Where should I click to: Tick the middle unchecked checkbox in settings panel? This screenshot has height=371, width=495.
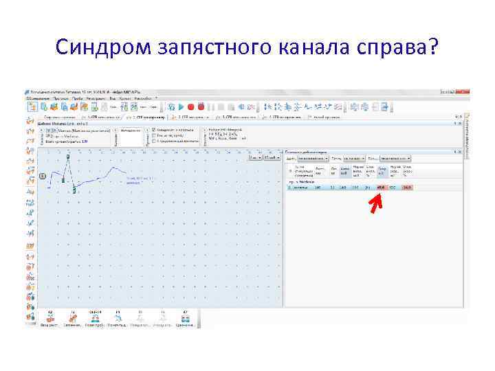tap(154, 135)
